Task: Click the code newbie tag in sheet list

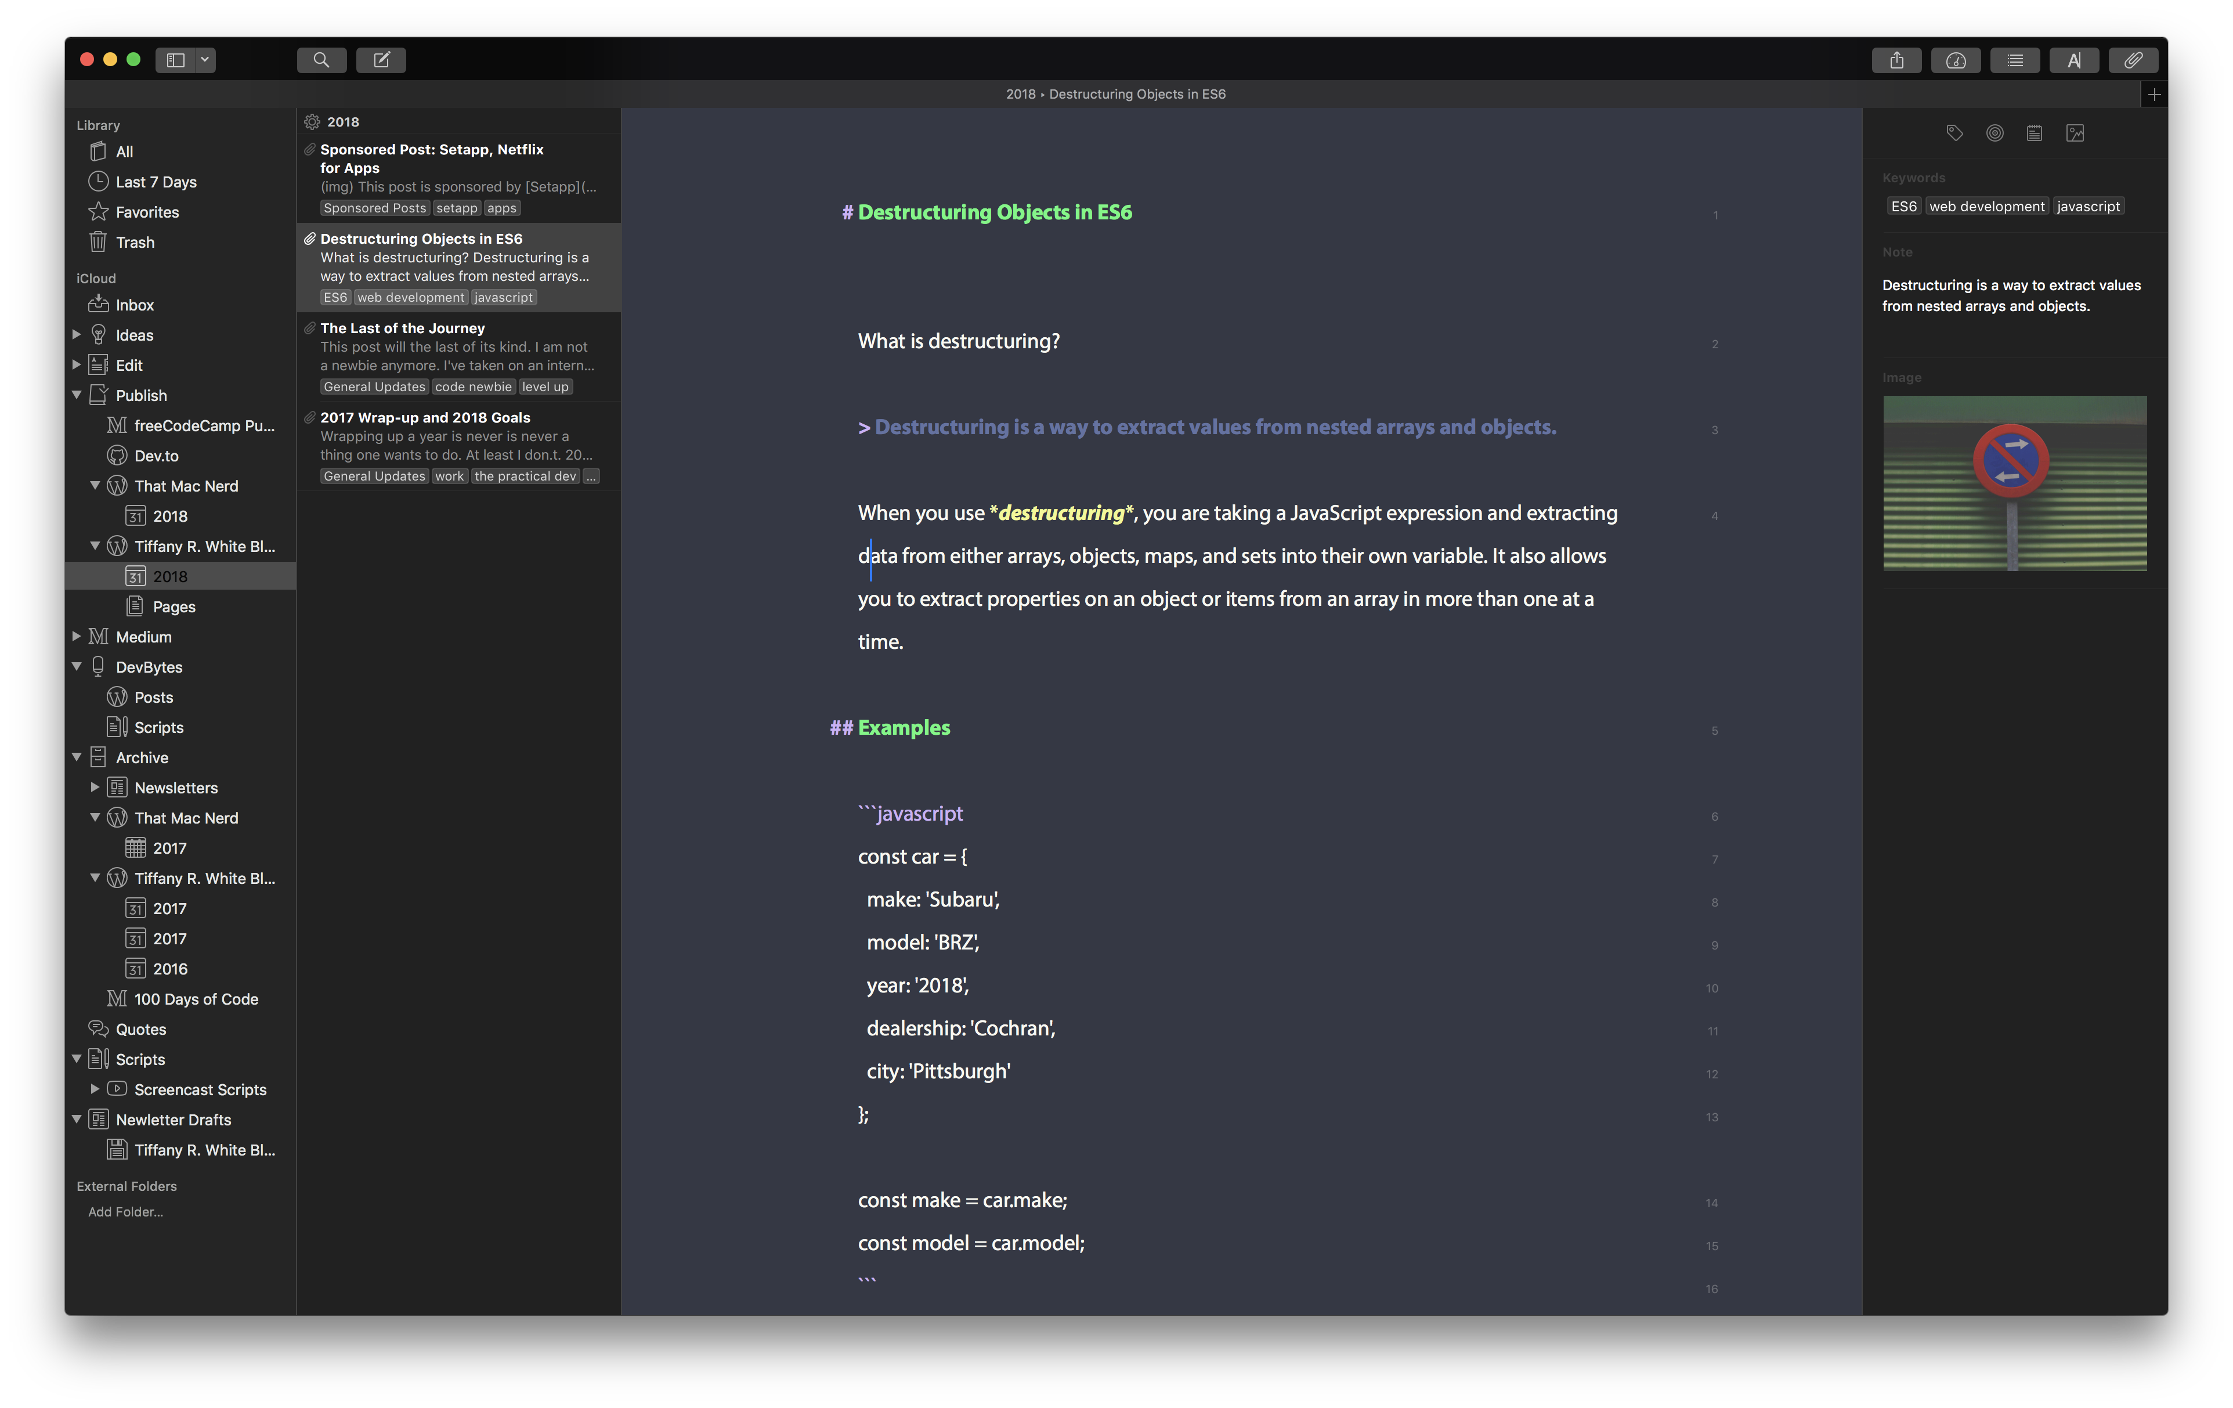Action: point(473,388)
